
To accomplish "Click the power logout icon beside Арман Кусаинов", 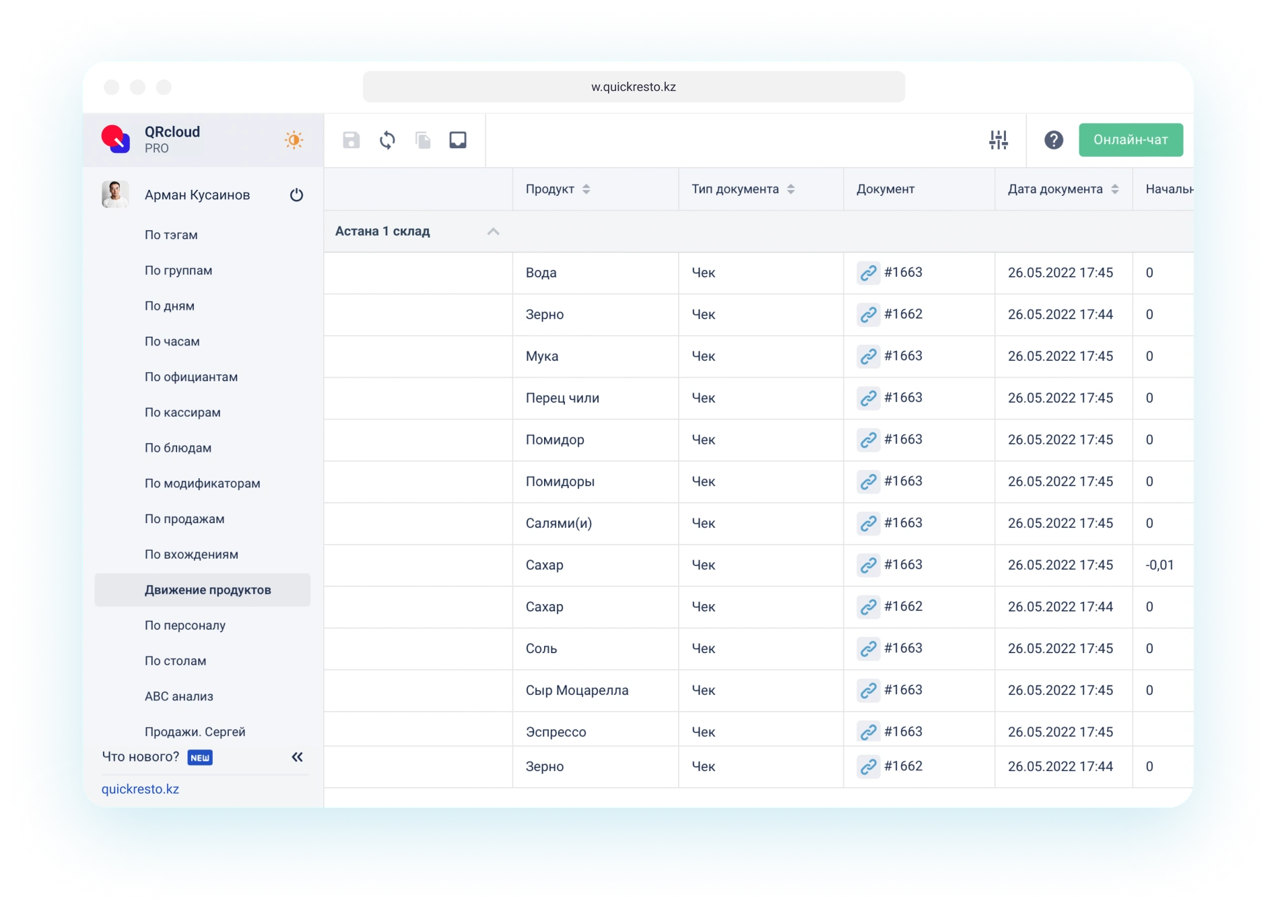I will (x=296, y=195).
